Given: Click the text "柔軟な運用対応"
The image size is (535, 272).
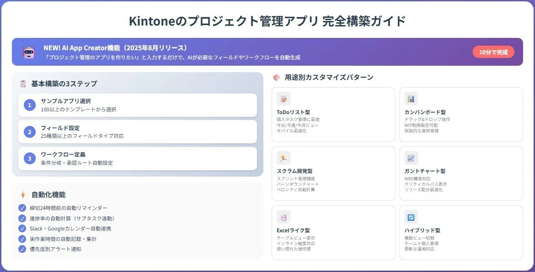Looking at the screenshot, I should (x=419, y=249).
